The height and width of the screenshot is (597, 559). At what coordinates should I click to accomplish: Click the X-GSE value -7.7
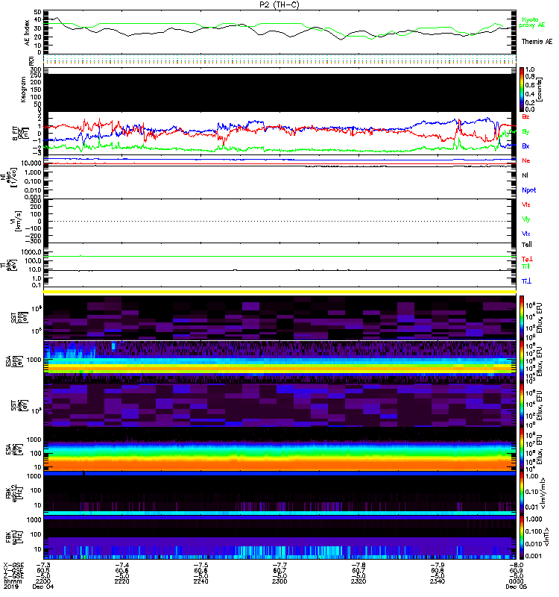tap(279, 566)
